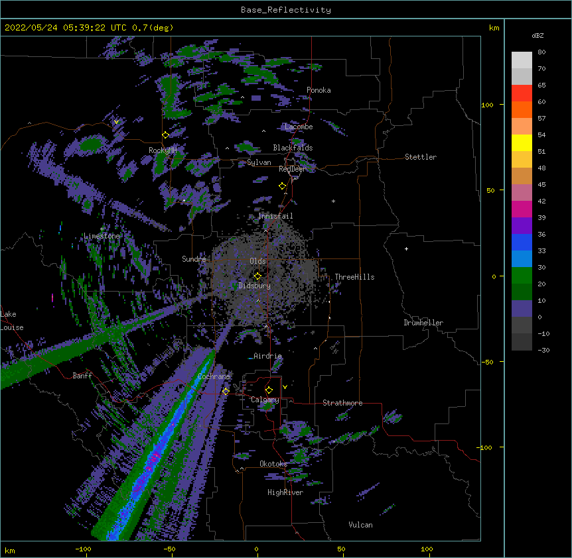Screen dimensions: 572x558
Task: Click the yellow diamond marker south of RedDeer
Action: [283, 186]
